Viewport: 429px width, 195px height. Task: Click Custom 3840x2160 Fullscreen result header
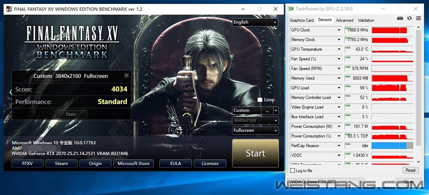coord(71,76)
